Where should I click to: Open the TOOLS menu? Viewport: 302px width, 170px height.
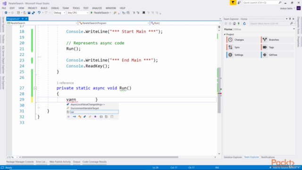[76, 8]
